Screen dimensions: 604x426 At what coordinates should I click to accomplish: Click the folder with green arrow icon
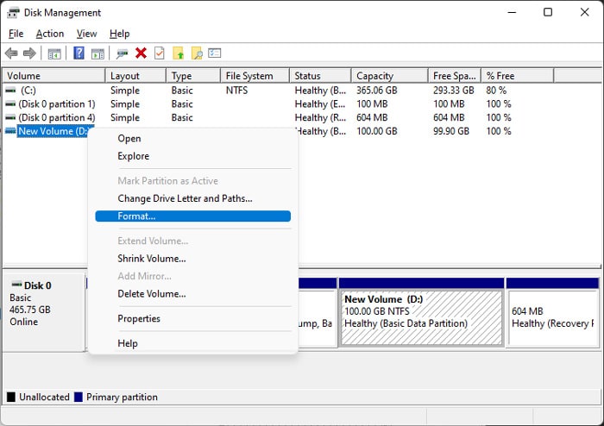[x=178, y=53]
